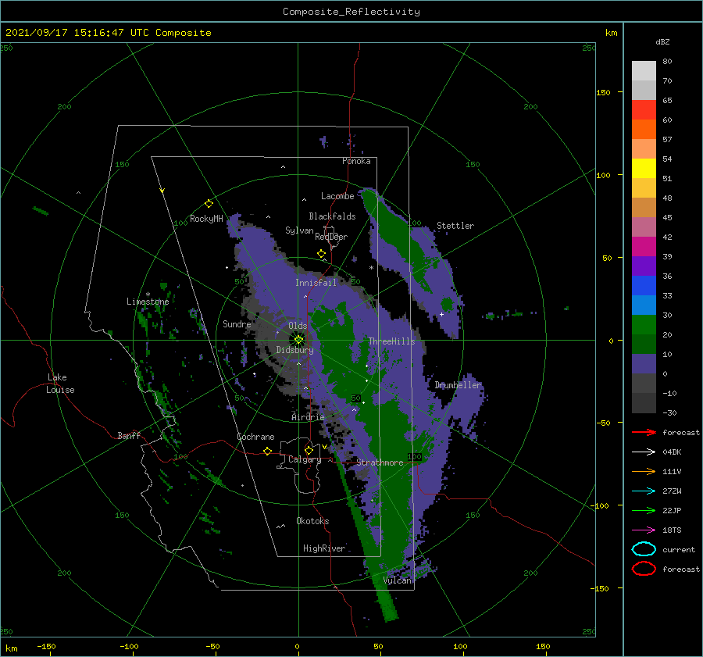Click the magenta 18TS arrow legend icon
The height and width of the screenshot is (657, 703).
click(644, 530)
